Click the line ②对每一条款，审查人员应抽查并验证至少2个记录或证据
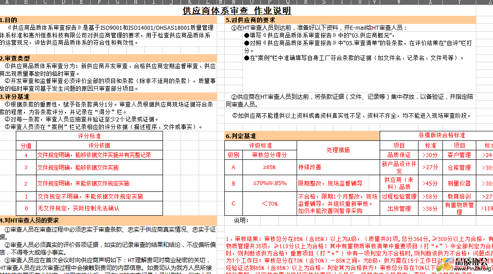This screenshot has height=274, width=493. click(x=82, y=120)
